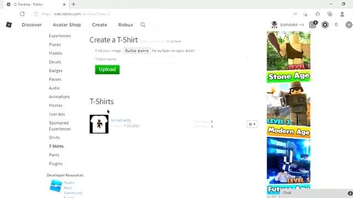This screenshot has width=353, height=198.
Task: Select Plugins in the sidebar
Action: [x=56, y=164]
